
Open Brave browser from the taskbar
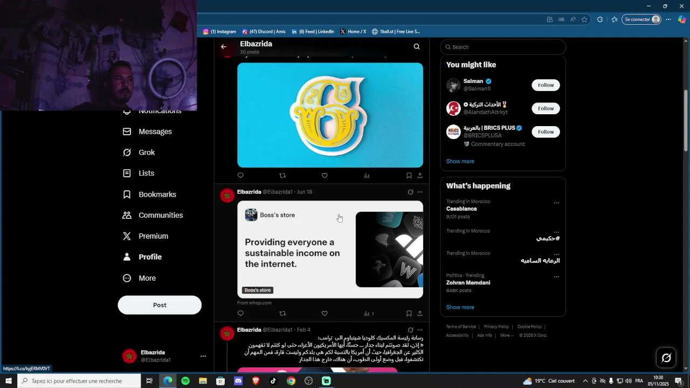pos(256,381)
